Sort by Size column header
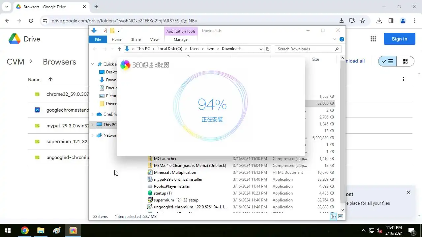 click(x=316, y=59)
